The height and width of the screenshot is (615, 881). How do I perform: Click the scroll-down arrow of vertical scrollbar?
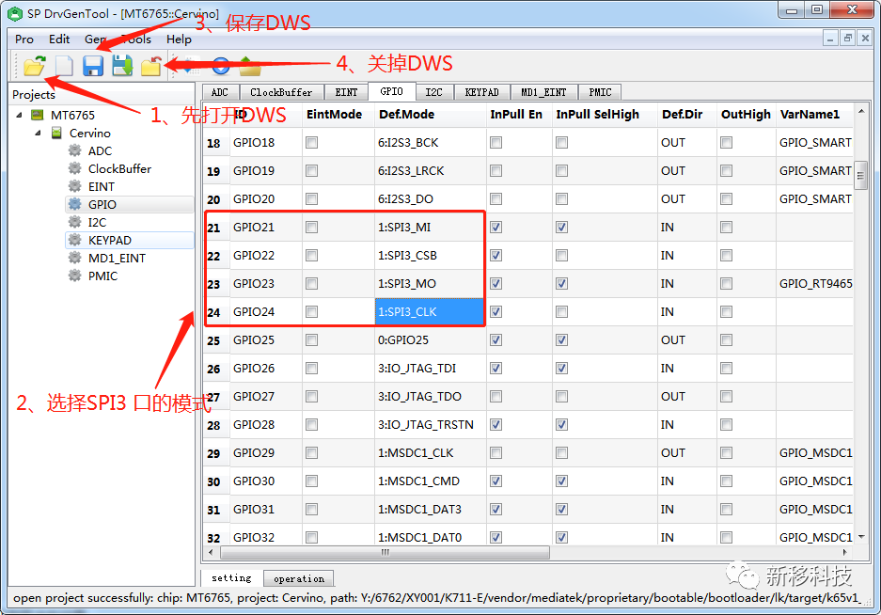click(x=860, y=537)
